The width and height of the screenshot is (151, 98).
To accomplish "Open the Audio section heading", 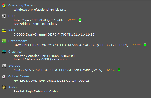I will 12,87.
